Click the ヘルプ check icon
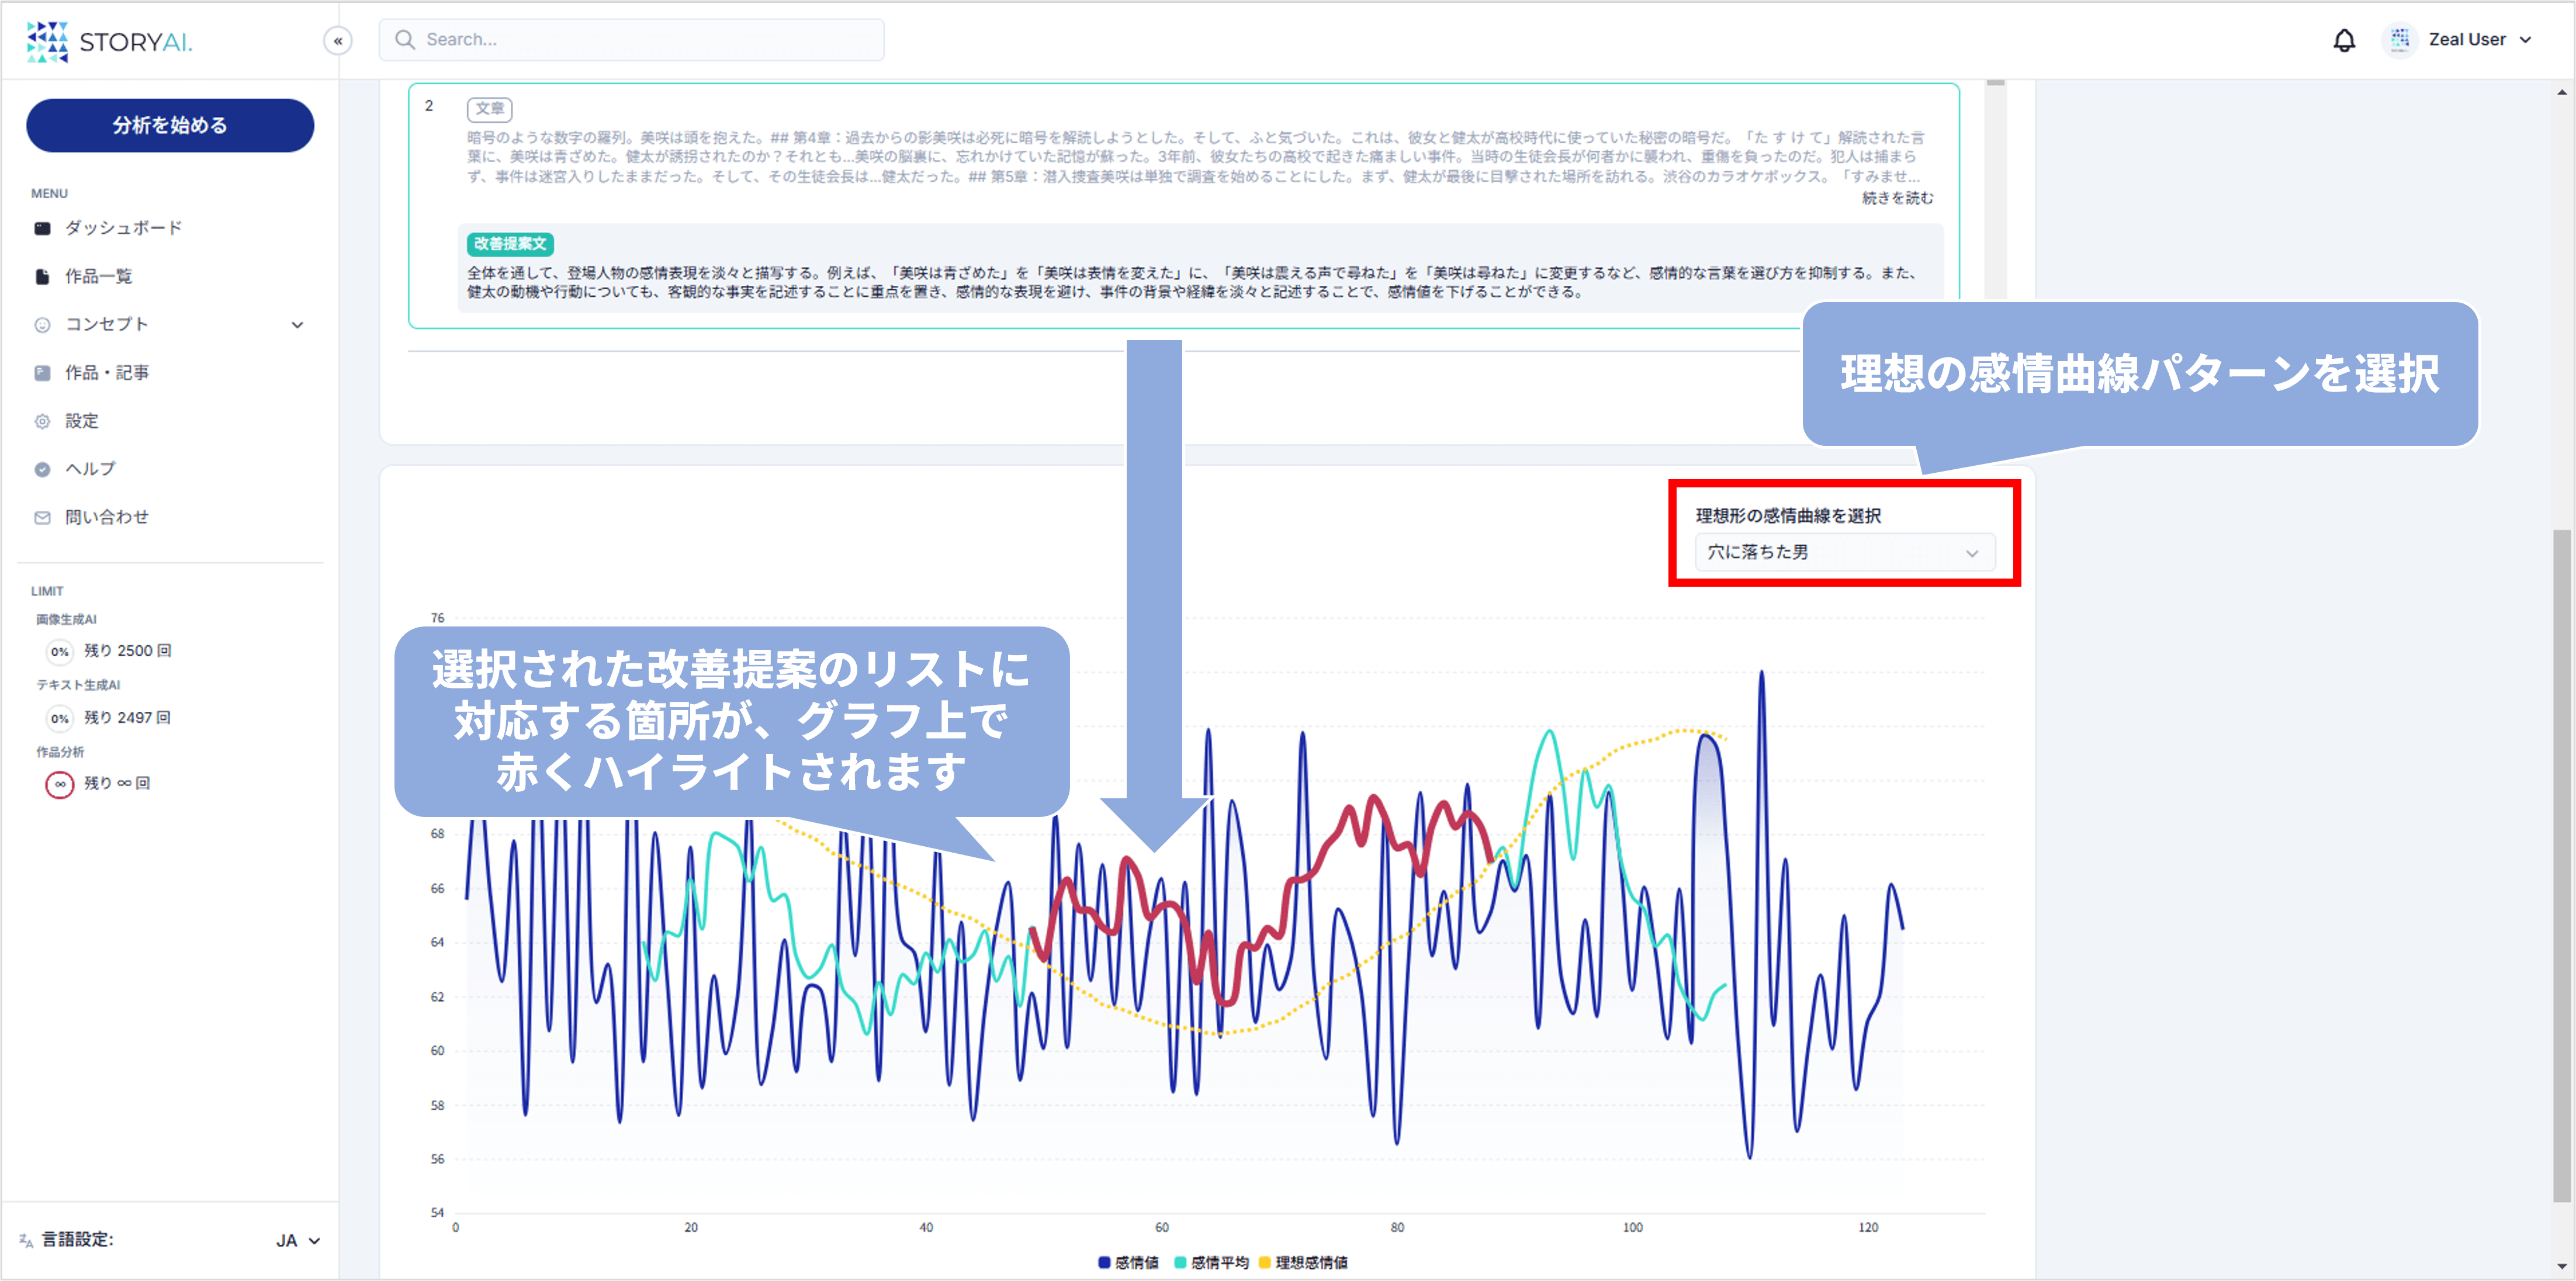 coord(42,469)
